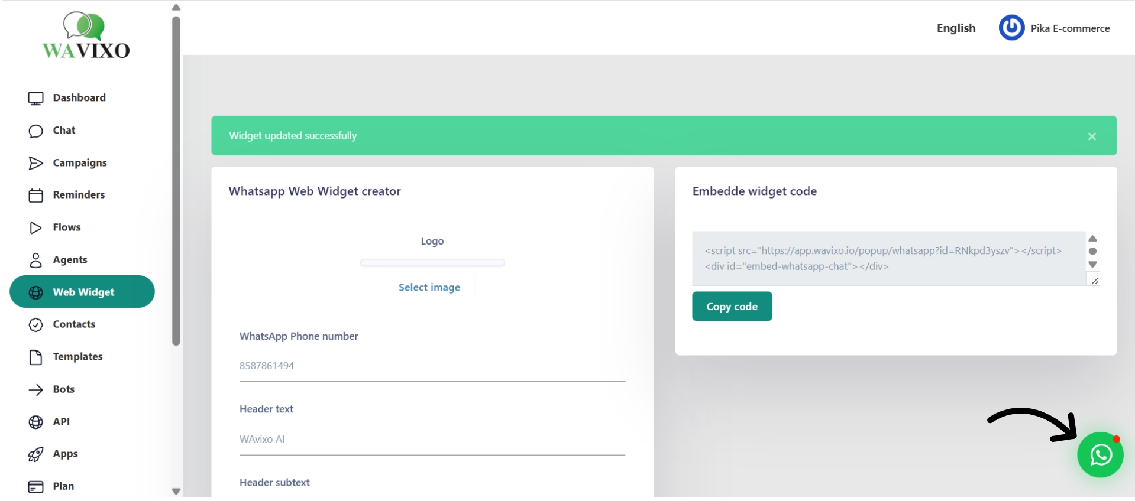The image size is (1135, 501).
Task: Click the Select image button
Action: 429,288
